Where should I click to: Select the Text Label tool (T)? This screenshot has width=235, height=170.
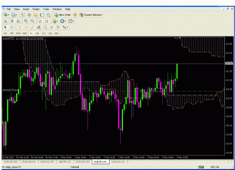[x=58, y=27]
